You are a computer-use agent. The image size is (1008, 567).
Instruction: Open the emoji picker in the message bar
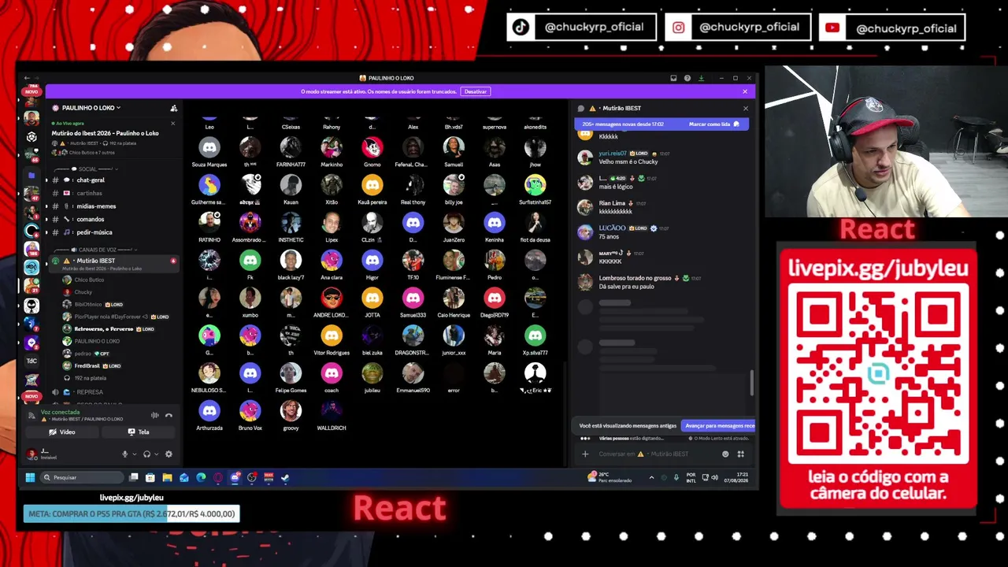725,454
